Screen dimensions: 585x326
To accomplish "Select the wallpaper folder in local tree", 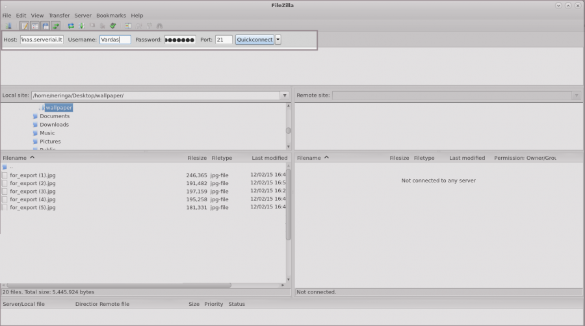I will click(x=58, y=108).
